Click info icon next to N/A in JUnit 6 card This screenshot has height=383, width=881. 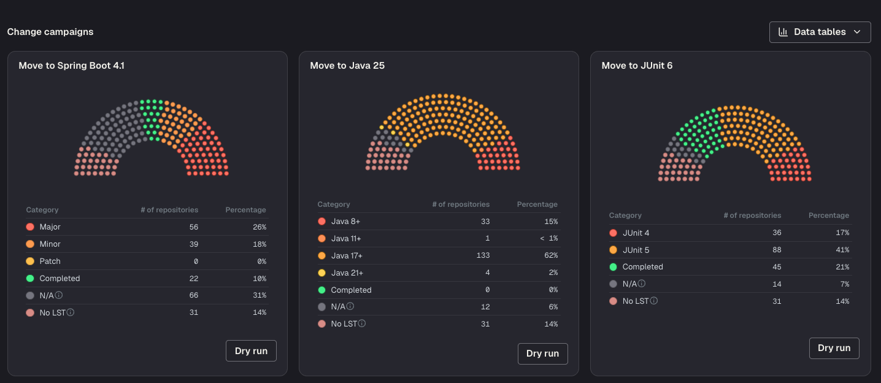pyautogui.click(x=642, y=284)
